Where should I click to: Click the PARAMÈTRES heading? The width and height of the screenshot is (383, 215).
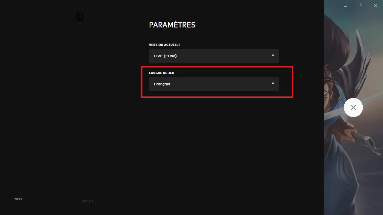coord(172,25)
